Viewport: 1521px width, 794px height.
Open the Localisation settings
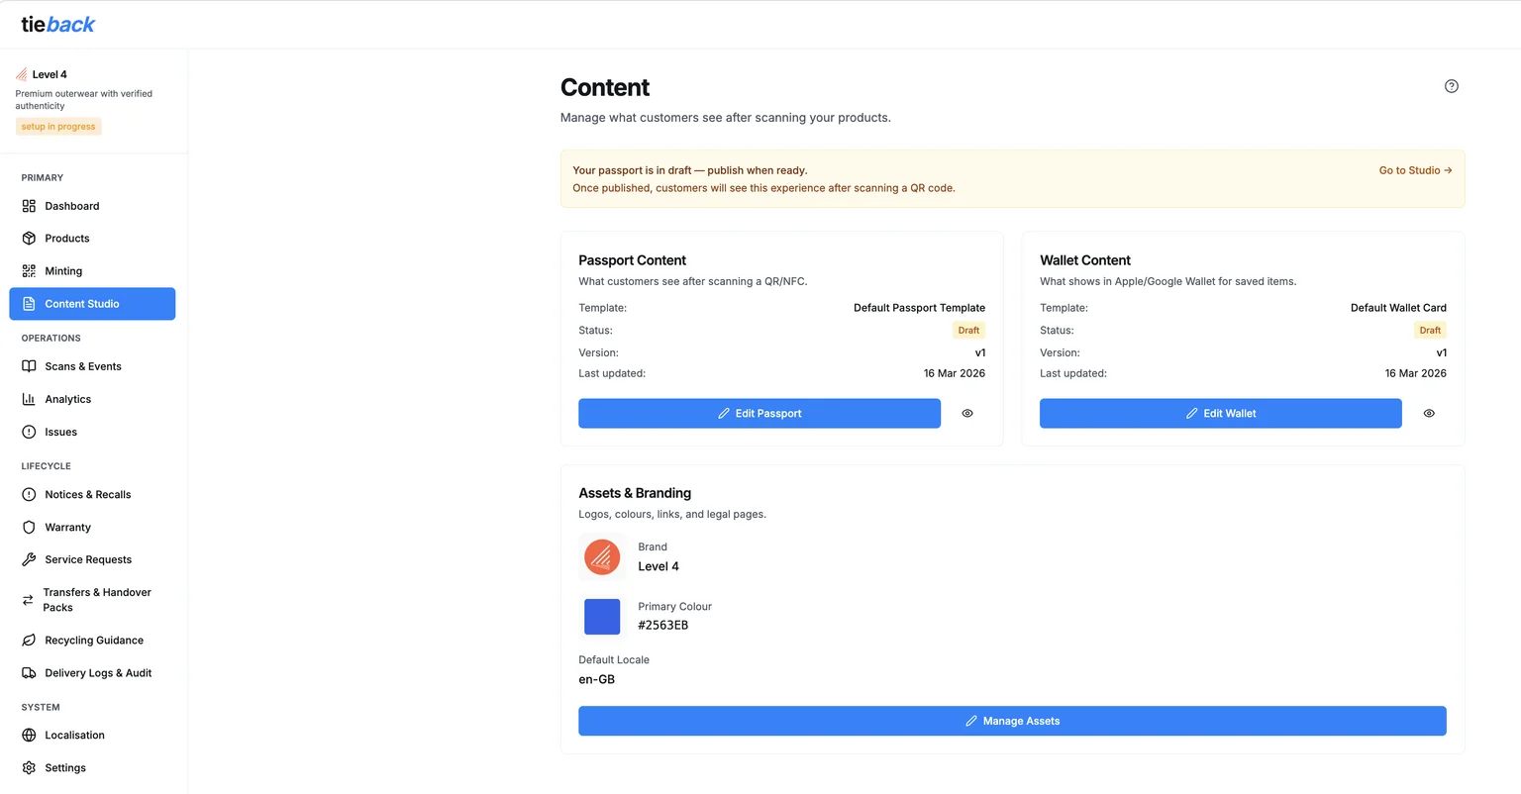pos(73,735)
